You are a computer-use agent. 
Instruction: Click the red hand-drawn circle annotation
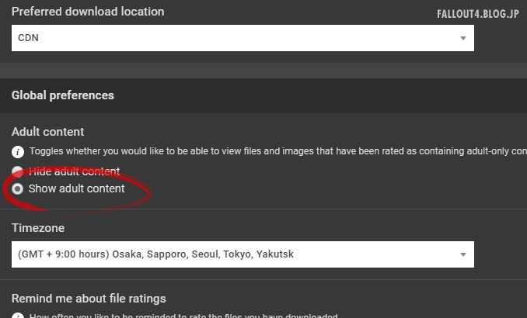click(x=77, y=189)
